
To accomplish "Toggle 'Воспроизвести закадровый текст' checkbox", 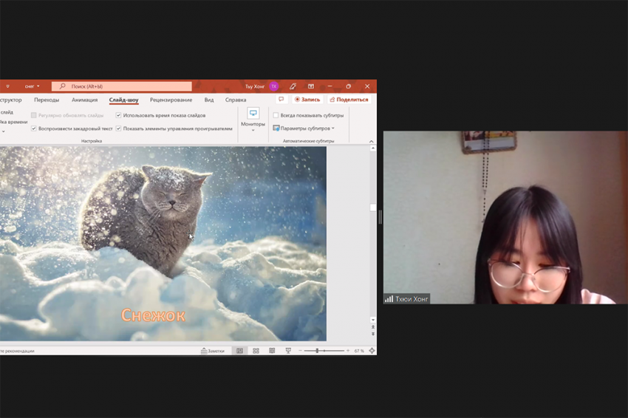I will [34, 129].
